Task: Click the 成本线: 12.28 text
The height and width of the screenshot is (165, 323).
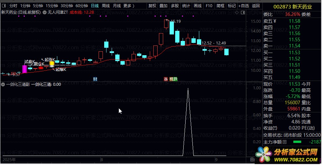Action: point(82,12)
